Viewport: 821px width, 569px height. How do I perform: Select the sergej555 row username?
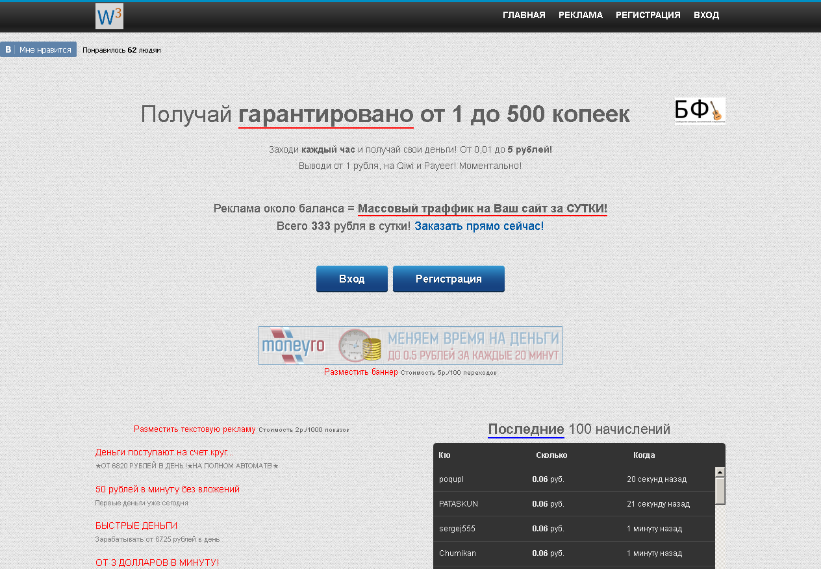(457, 529)
